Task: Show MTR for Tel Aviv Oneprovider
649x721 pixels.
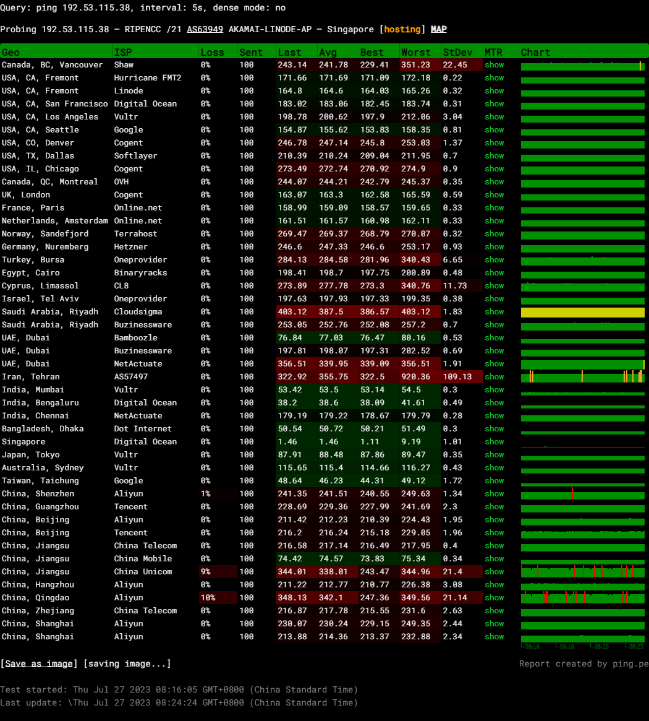Action: tap(494, 298)
